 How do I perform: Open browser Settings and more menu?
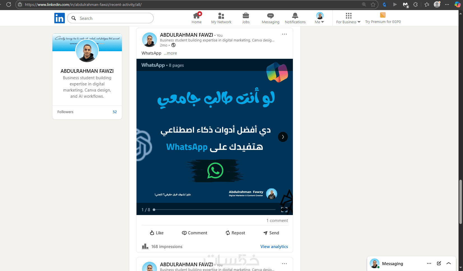(x=447, y=4)
